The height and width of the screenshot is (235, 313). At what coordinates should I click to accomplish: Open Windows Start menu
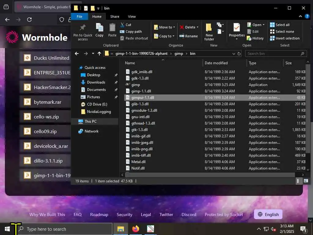pyautogui.click(x=7, y=229)
